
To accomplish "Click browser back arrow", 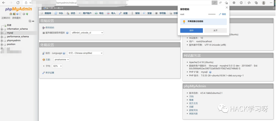I will pyautogui.click(x=4, y=3).
